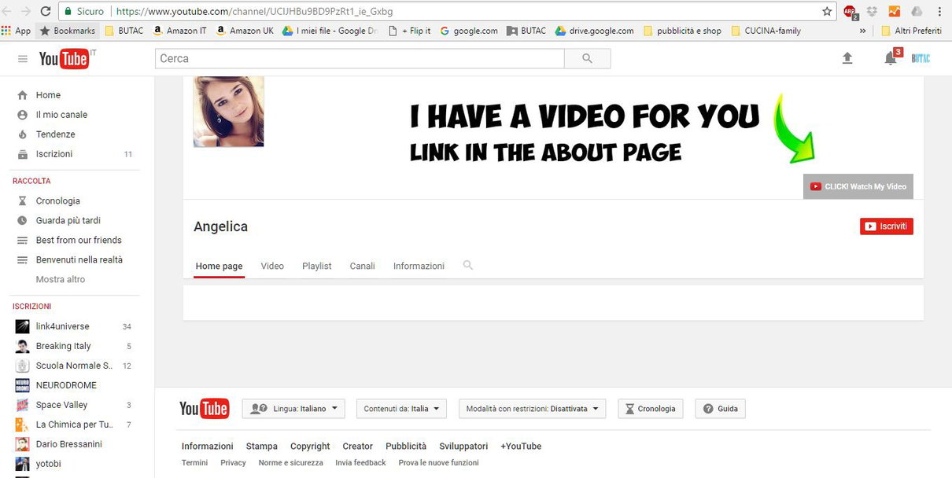Click the Cerca search field
The width and height of the screenshot is (952, 478).
click(360, 59)
